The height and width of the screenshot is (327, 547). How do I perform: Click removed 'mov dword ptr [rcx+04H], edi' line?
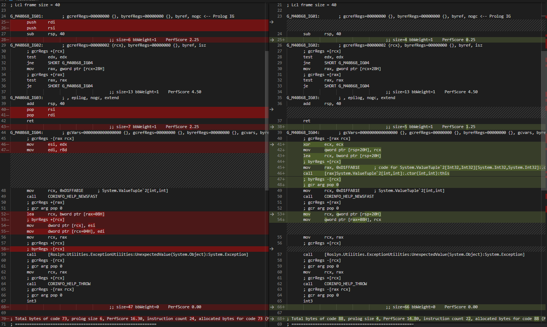tap(65, 231)
